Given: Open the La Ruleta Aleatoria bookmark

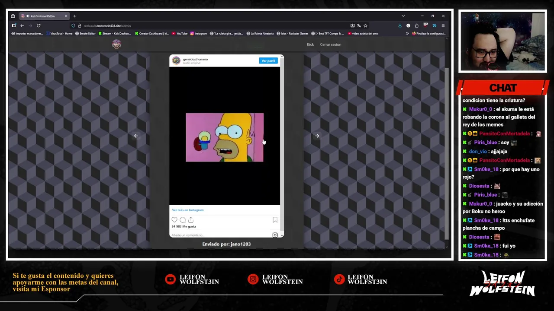Looking at the screenshot, I should click(260, 33).
